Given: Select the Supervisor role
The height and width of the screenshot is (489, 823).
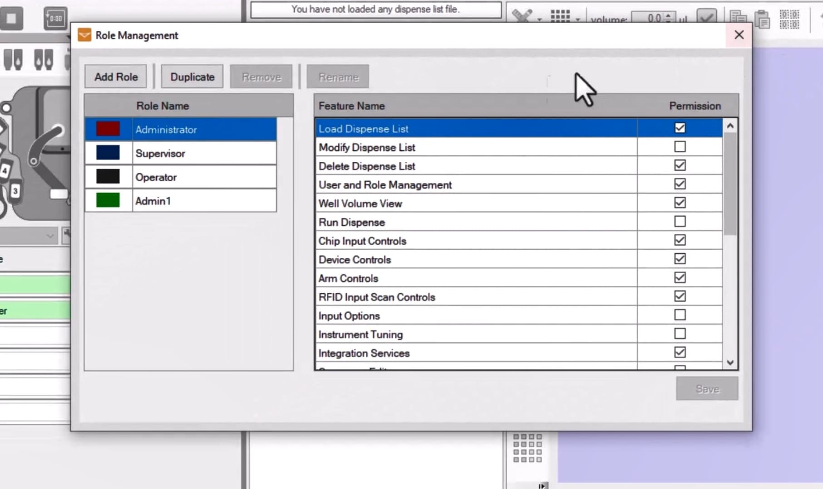Looking at the screenshot, I should pyautogui.click(x=182, y=153).
